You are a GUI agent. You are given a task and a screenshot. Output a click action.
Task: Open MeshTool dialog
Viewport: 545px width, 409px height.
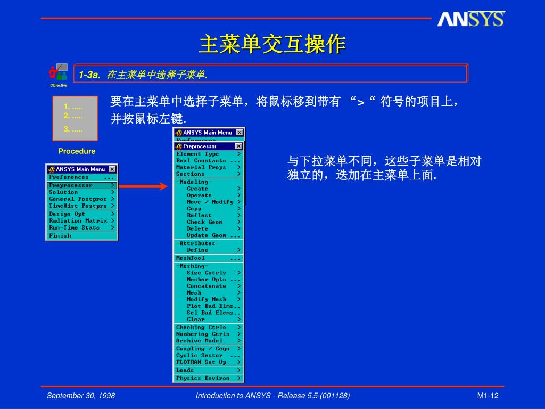[208, 258]
